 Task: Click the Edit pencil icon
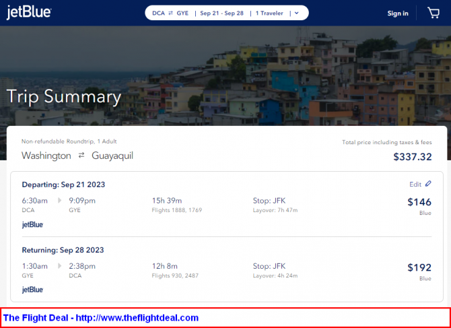tap(428, 184)
